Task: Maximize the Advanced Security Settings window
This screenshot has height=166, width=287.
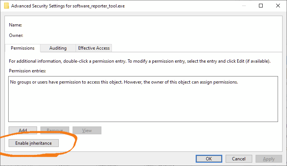Action: [x=261, y=6]
